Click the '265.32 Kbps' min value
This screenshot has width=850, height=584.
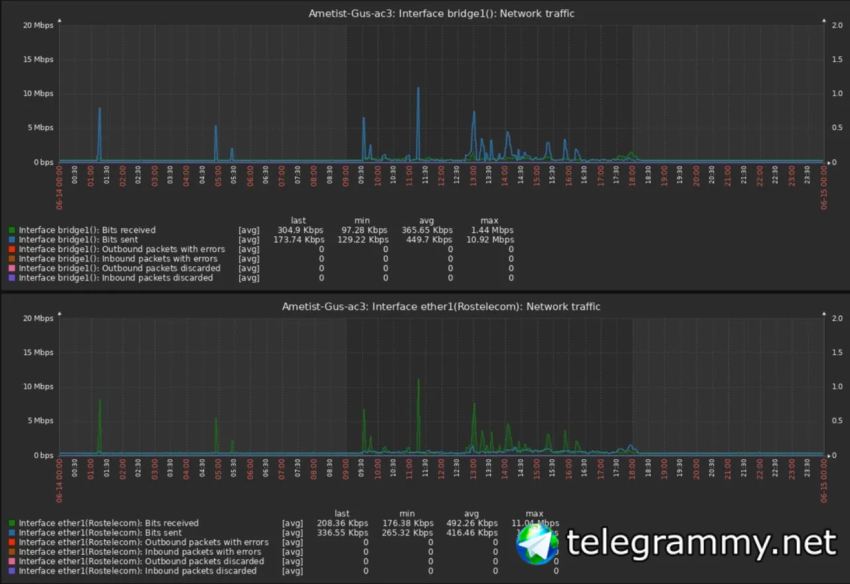407,533
